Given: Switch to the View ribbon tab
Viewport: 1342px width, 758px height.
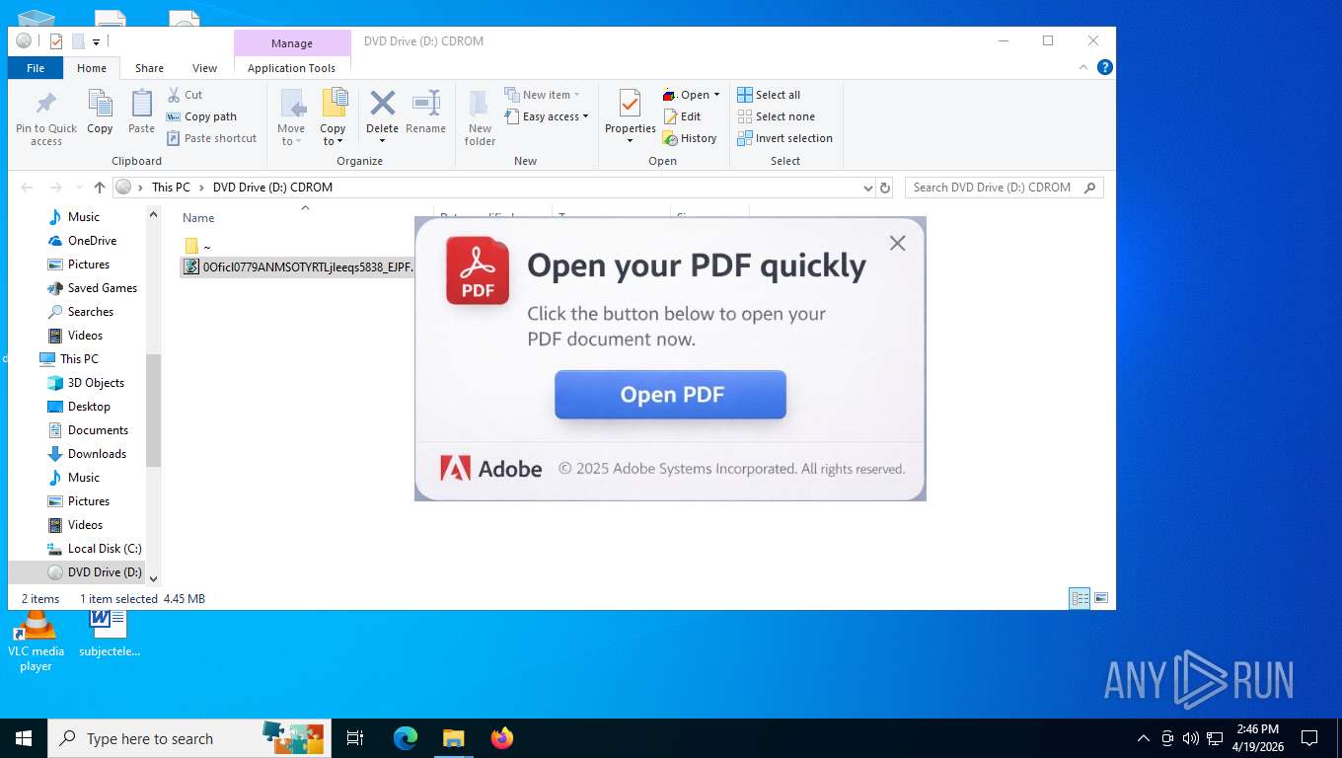Looking at the screenshot, I should [x=204, y=68].
